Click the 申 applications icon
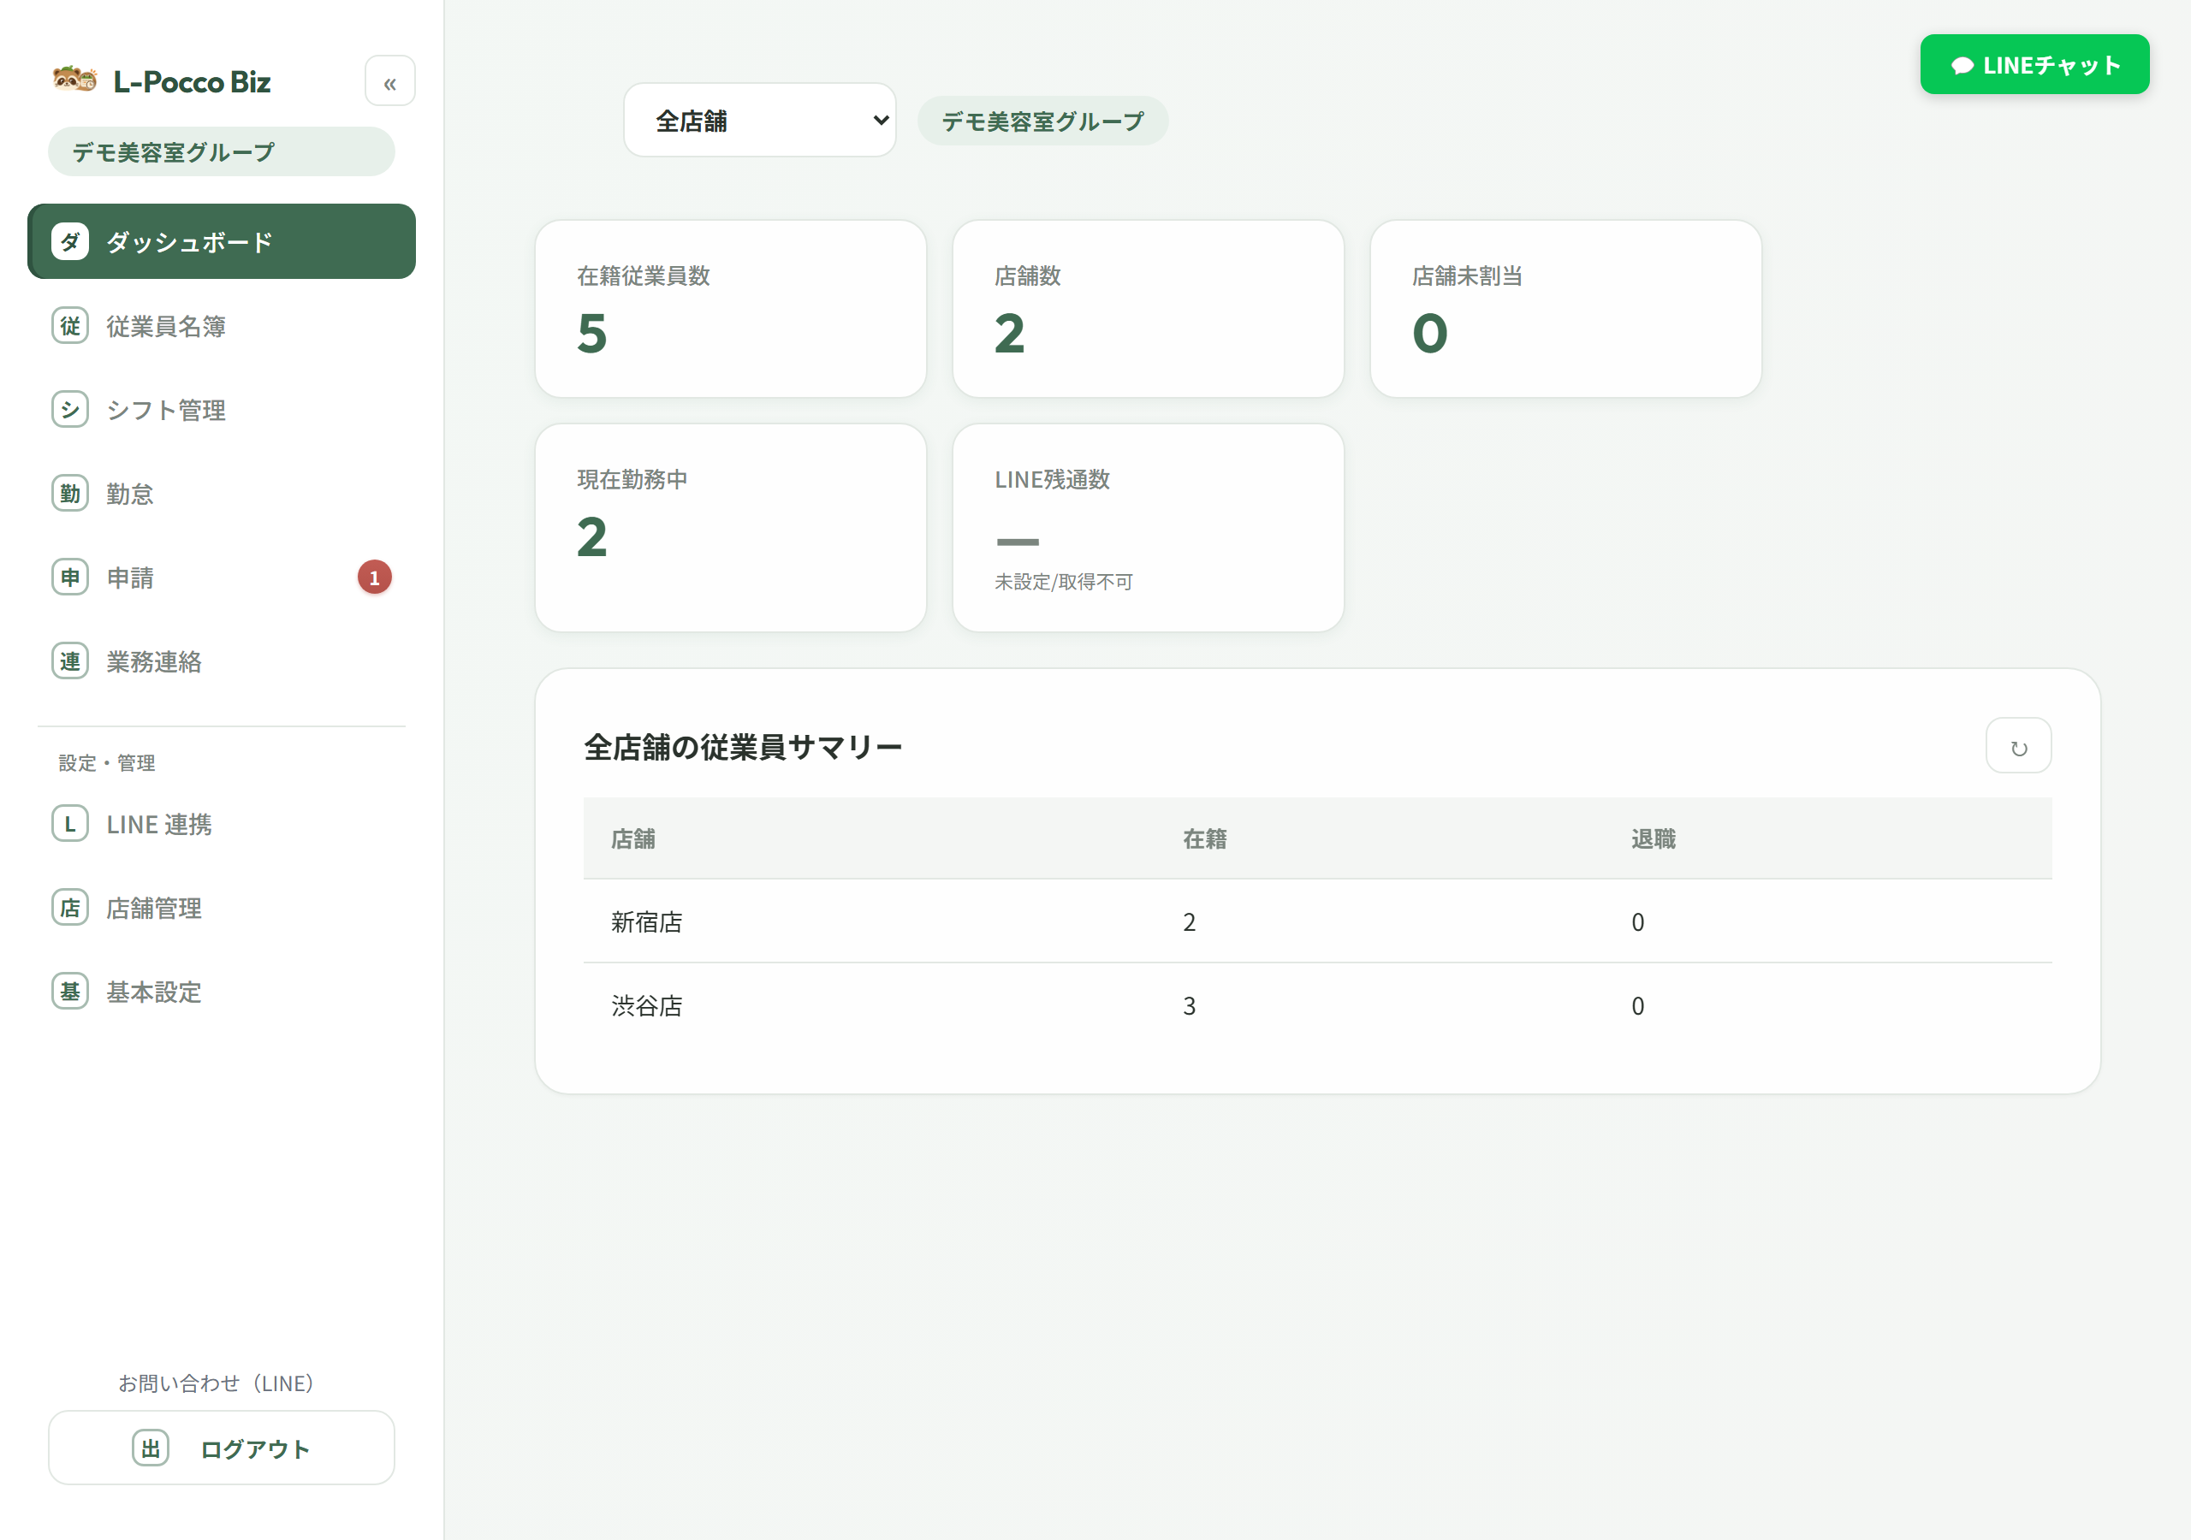The width and height of the screenshot is (2191, 1540). tap(69, 577)
